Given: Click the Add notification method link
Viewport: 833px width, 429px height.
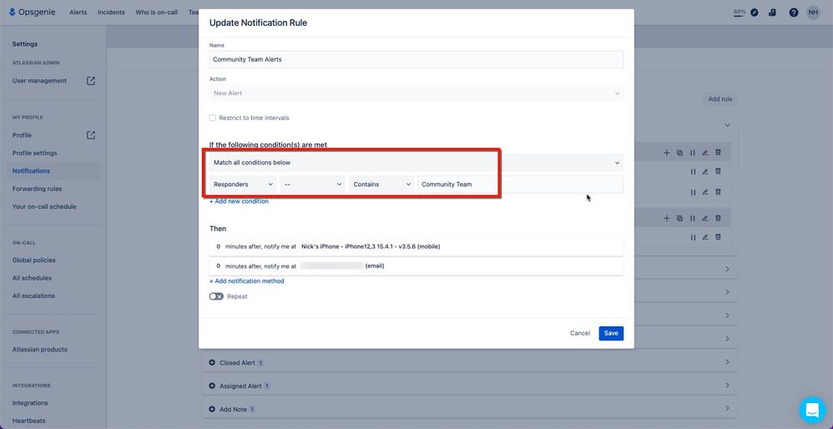Looking at the screenshot, I should (246, 281).
